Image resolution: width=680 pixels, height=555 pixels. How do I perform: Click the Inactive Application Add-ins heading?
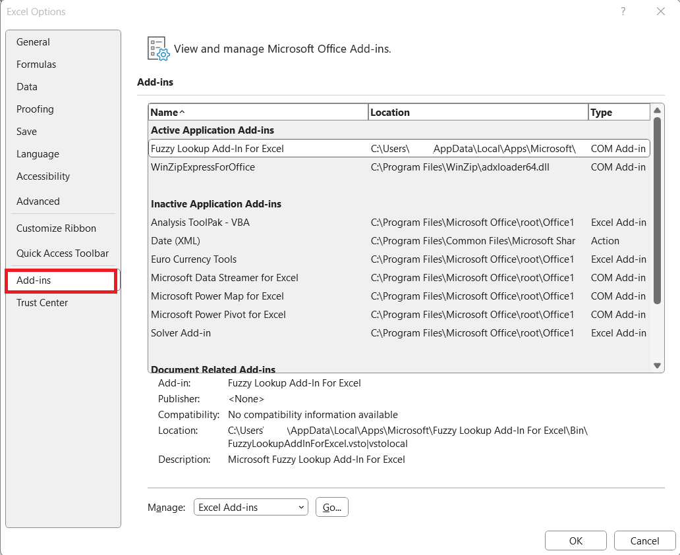tap(216, 204)
